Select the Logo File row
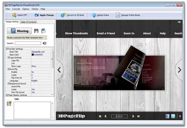 coord(28,60)
